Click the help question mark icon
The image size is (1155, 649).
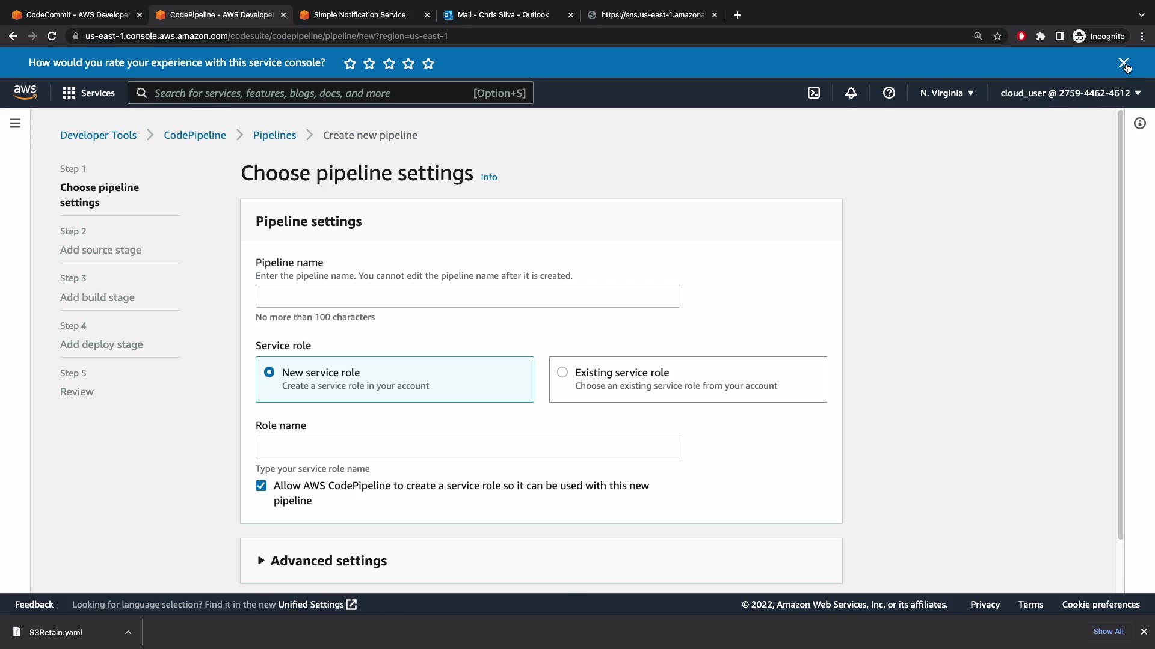[x=889, y=93]
